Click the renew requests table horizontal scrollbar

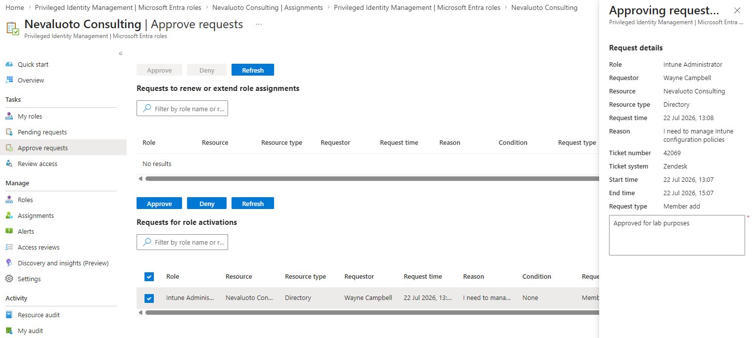pyautogui.click(x=372, y=178)
